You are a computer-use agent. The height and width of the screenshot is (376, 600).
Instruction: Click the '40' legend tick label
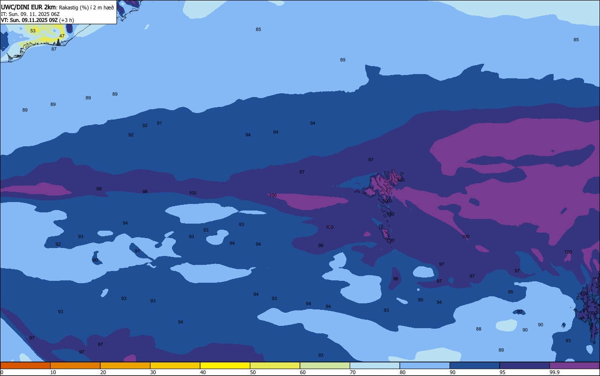pyautogui.click(x=202, y=372)
